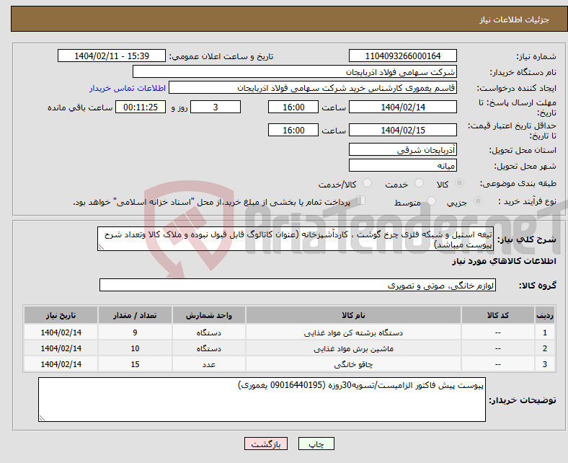Click the request creator field قاسم یغموری
The height and width of the screenshot is (463, 568).
pyautogui.click(x=313, y=88)
